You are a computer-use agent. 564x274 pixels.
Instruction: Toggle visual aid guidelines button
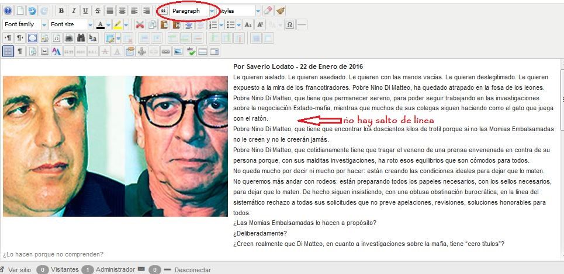coord(8,52)
